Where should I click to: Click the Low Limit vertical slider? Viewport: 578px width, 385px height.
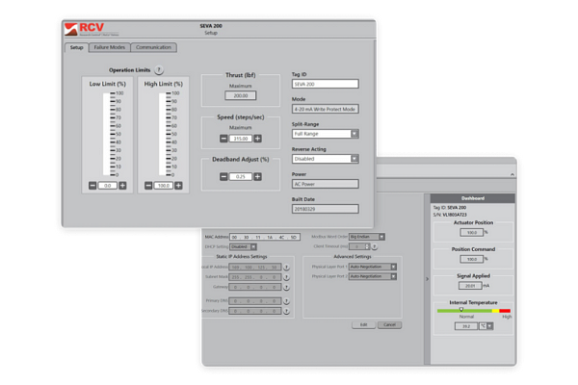coord(107,134)
